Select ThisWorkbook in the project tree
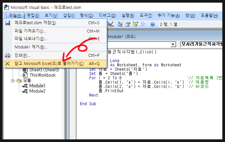 tap(43, 75)
